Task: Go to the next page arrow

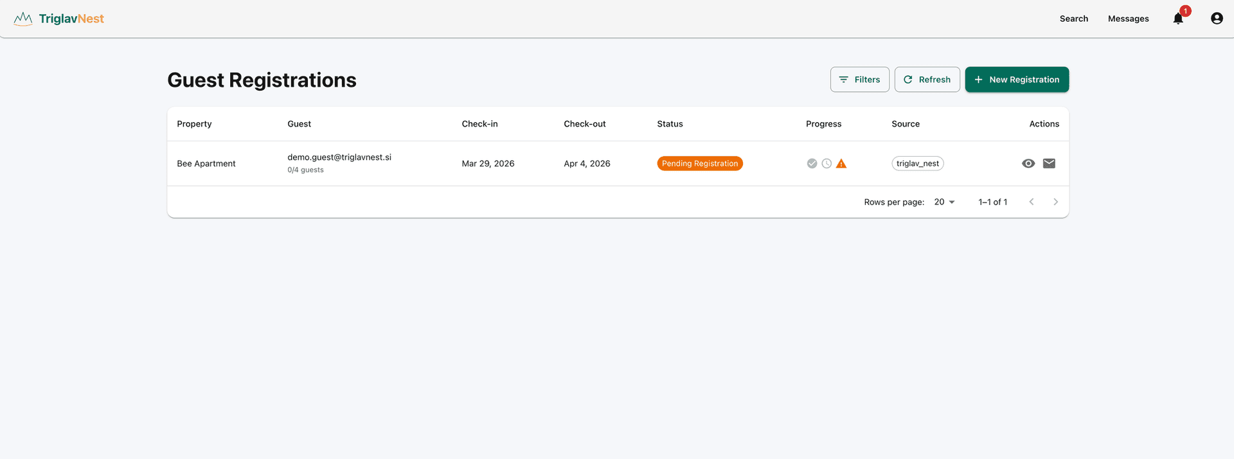Action: [x=1055, y=202]
